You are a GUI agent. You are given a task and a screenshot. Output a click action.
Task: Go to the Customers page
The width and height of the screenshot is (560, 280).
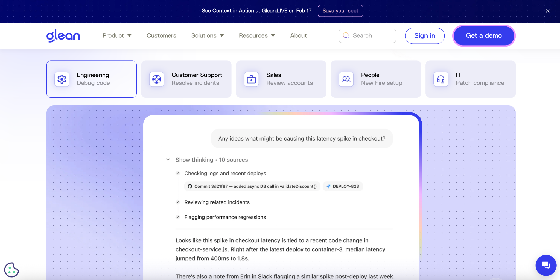pos(161,35)
